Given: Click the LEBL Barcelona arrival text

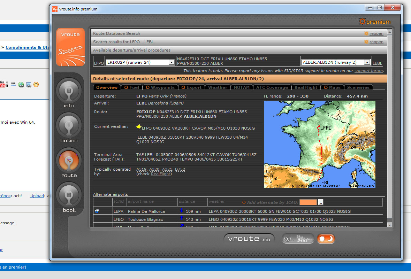Looking at the screenshot, I should pyautogui.click(x=160, y=103).
